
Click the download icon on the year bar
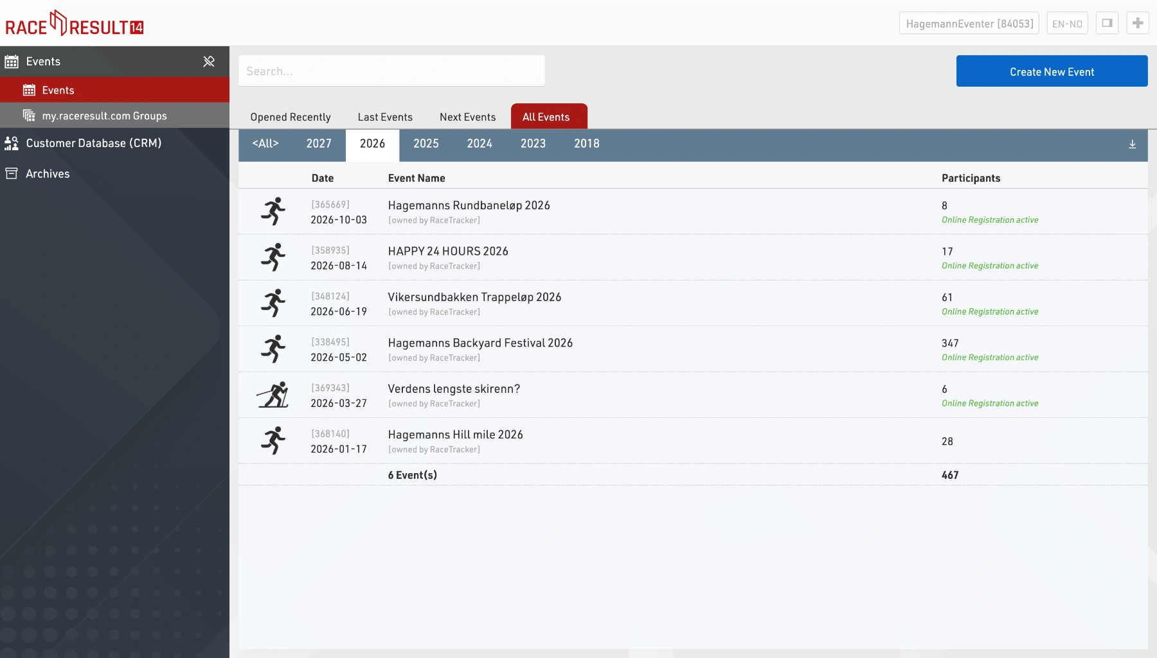[x=1133, y=144]
